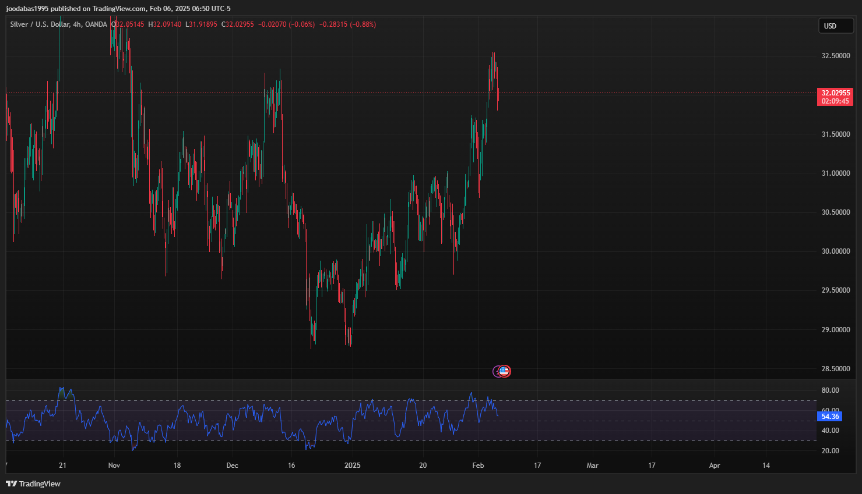This screenshot has width=862, height=494.
Task: Click the TradingView logo at bottom left
Action: pyautogui.click(x=33, y=484)
